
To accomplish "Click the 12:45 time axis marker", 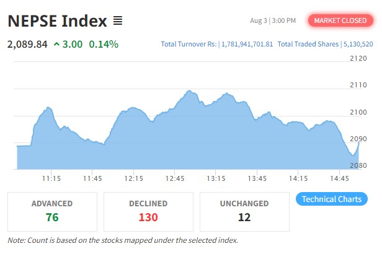I will coord(175,178).
